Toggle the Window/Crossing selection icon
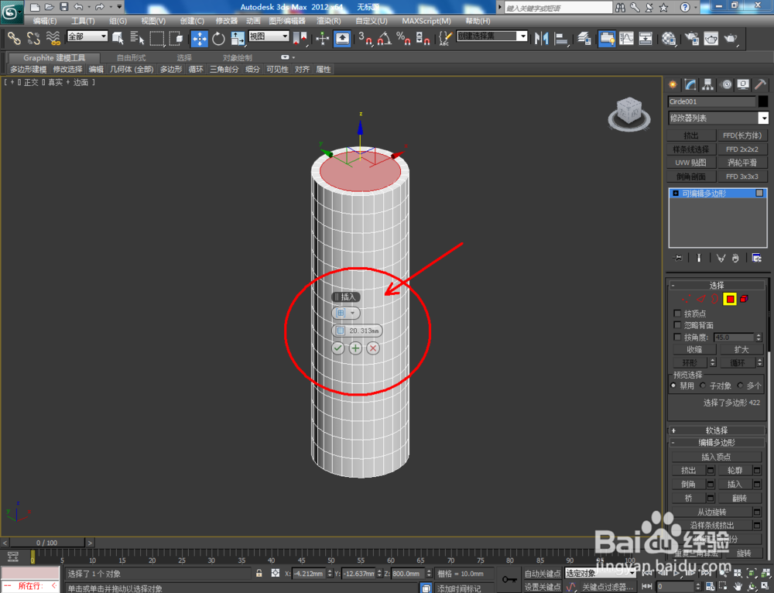This screenshot has width=774, height=593. coord(176,38)
